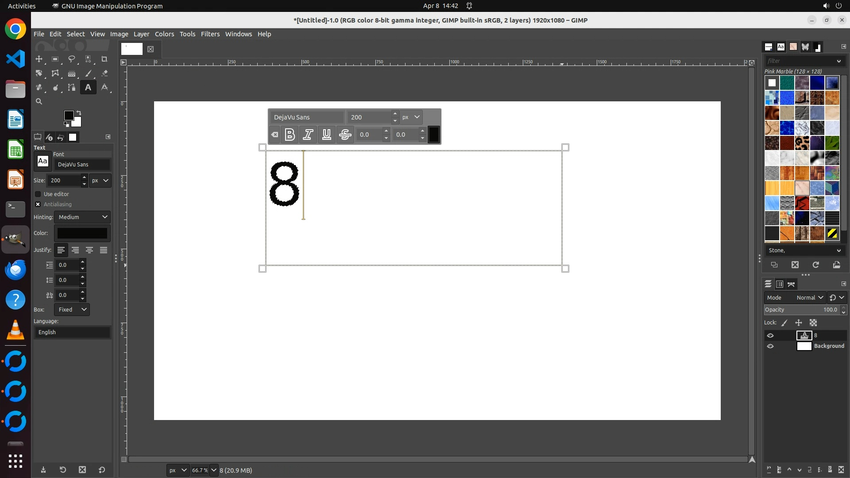Expand the layer Mode Normal dropdown
This screenshot has height=478, width=850.
point(809,298)
